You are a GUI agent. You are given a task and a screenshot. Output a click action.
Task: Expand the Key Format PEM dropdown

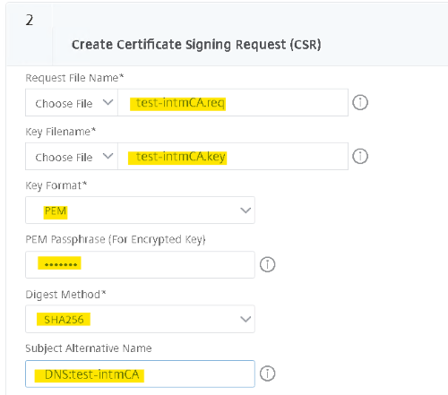140,210
